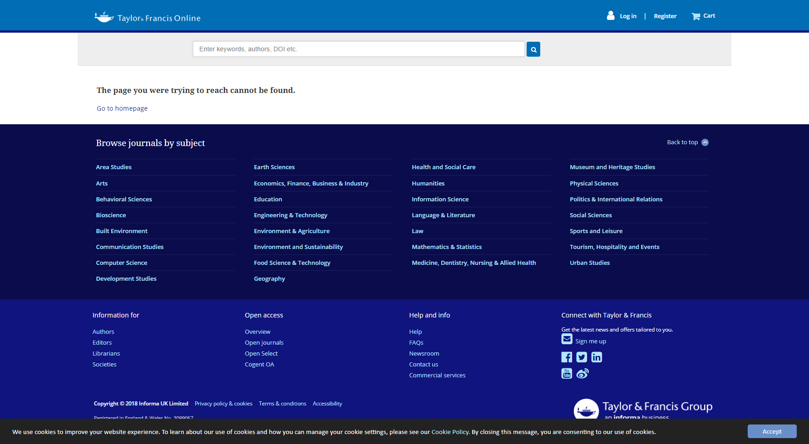The image size is (809, 444).
Task: Select Communication Studies subject
Action: coord(130,247)
